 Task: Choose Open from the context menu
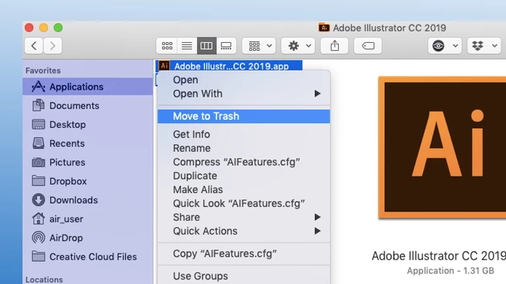pos(244,80)
